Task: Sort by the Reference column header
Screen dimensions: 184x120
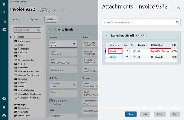Action: tap(114, 45)
